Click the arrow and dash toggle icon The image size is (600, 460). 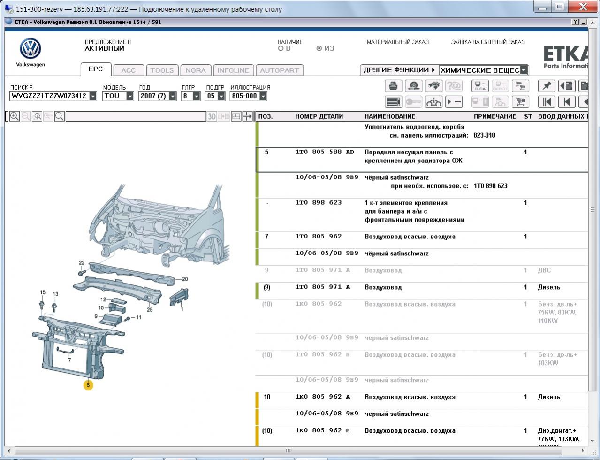(x=454, y=102)
